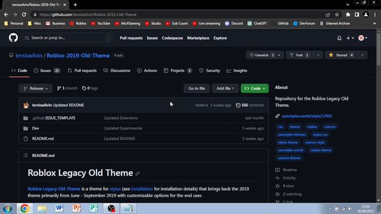Select the stylus-theme topic tag
The height and width of the screenshot is (214, 381).
coord(288,143)
